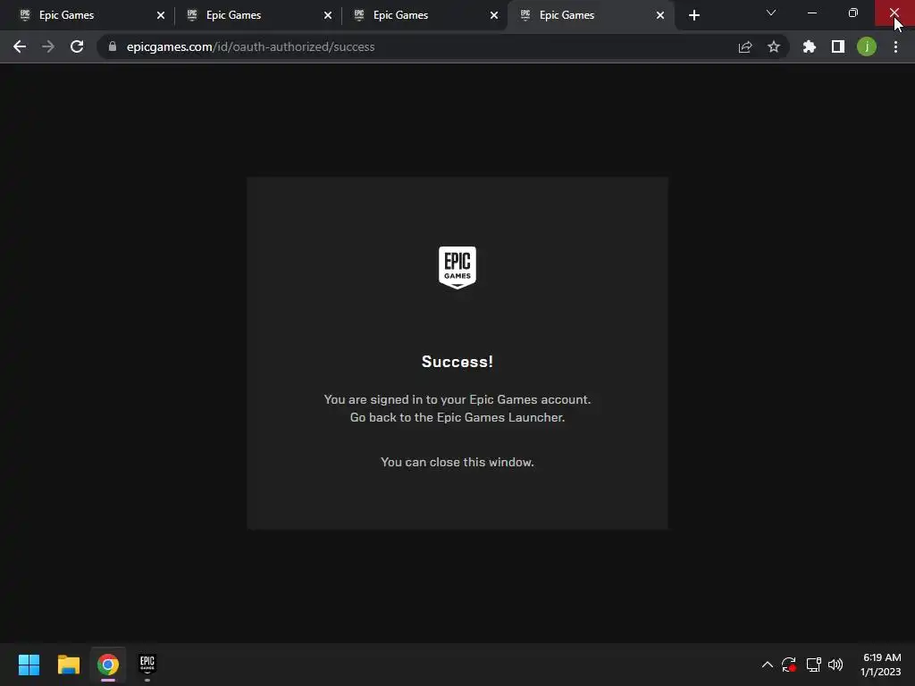Open Chrome's three-dot menu

895,46
